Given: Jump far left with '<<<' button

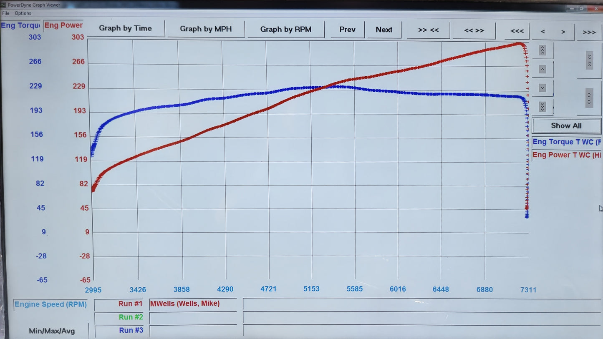Looking at the screenshot, I should click(517, 31).
